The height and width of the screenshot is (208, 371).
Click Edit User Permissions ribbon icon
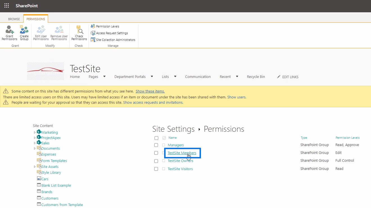pos(41,33)
